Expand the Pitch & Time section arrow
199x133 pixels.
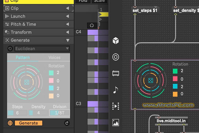pos(68,24)
